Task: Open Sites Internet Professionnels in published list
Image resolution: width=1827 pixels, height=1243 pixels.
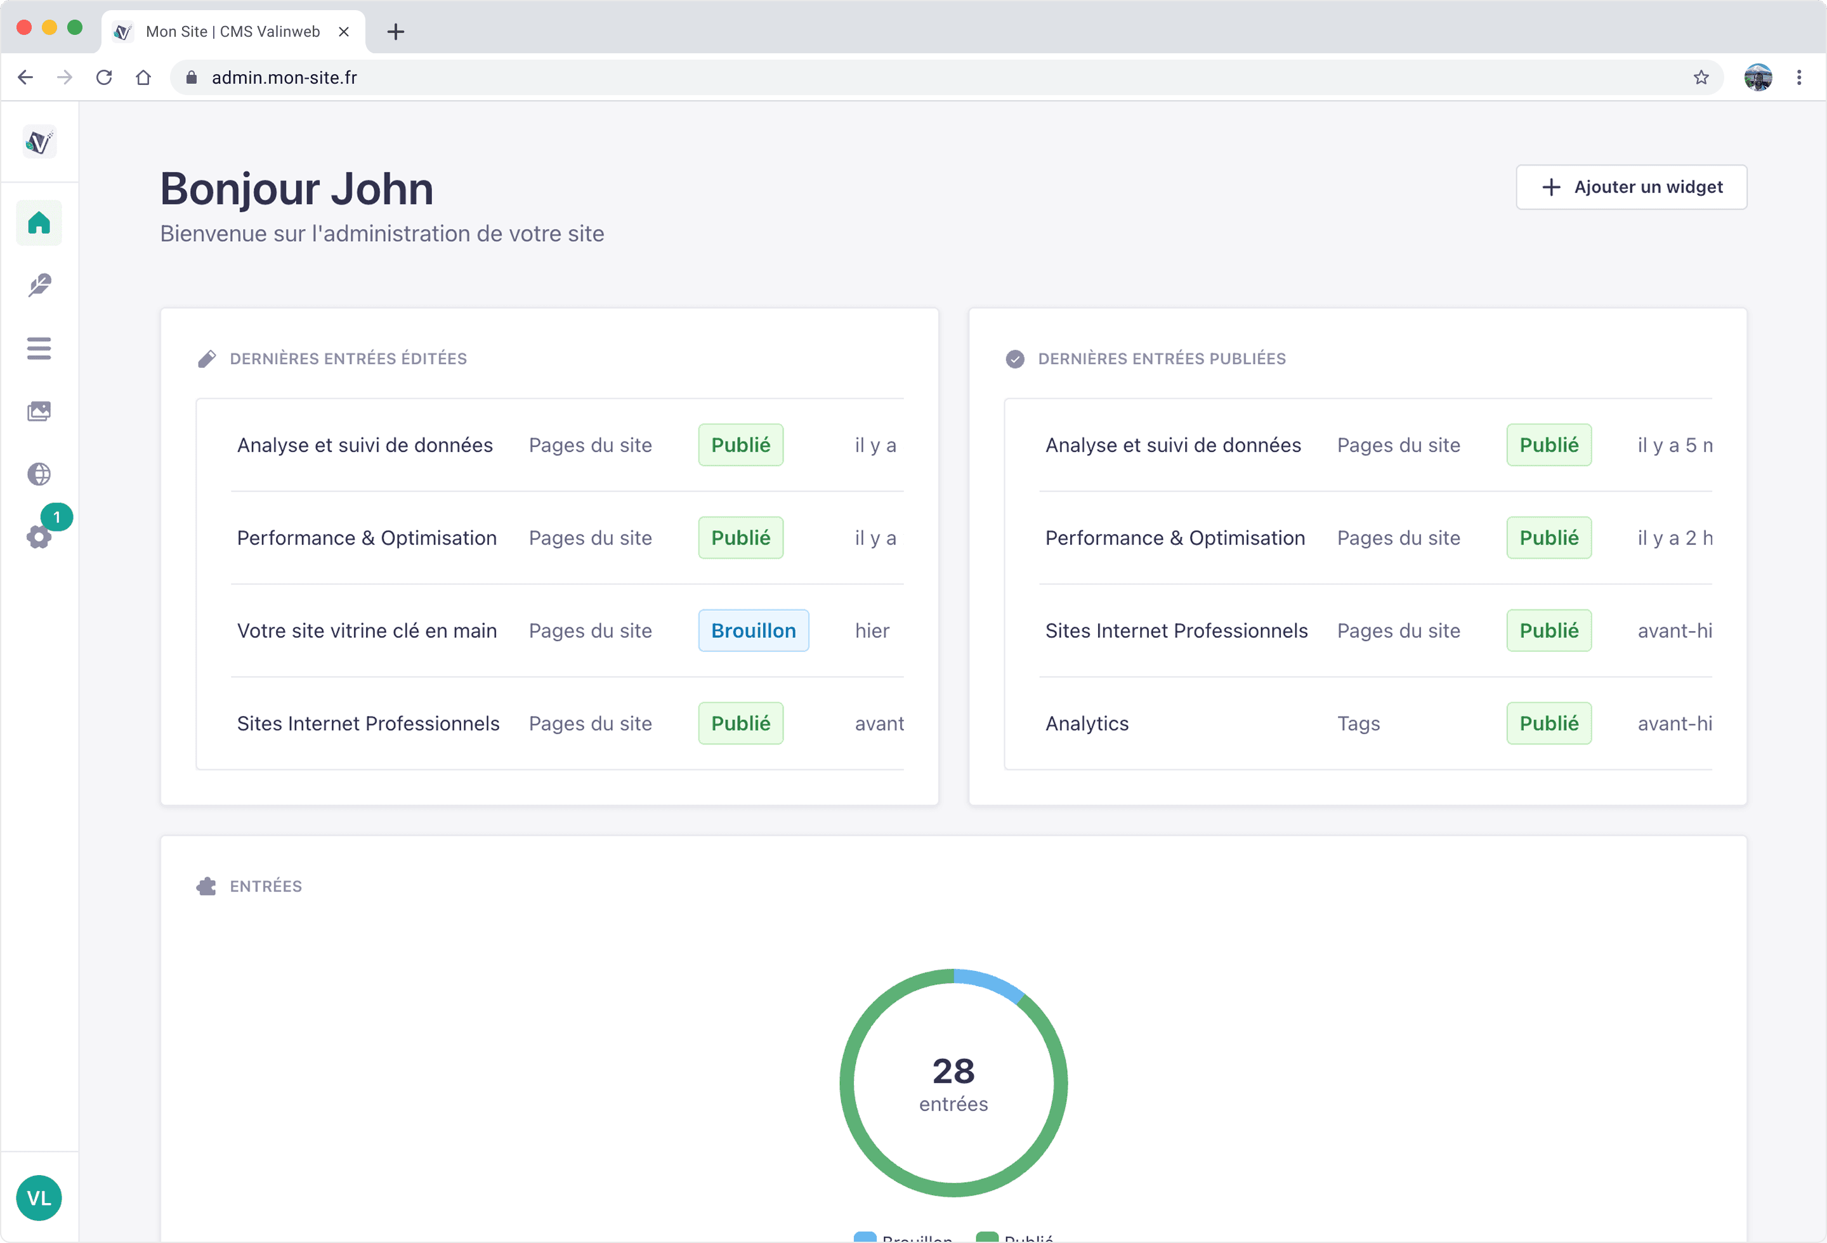Action: point(1177,630)
